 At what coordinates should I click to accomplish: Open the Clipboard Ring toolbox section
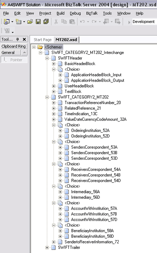(x=14, y=46)
